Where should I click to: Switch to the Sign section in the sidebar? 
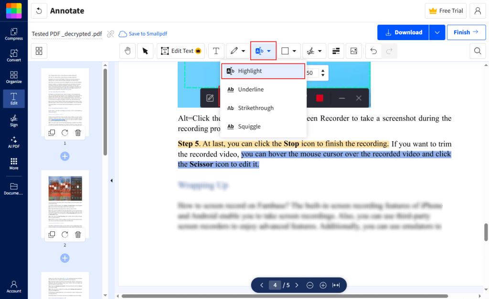tap(13, 122)
